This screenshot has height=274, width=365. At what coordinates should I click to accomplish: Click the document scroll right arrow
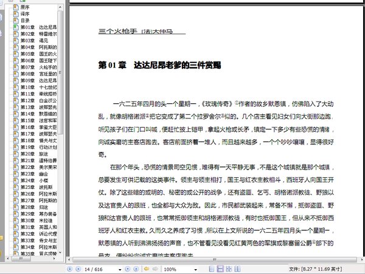pos(362,259)
